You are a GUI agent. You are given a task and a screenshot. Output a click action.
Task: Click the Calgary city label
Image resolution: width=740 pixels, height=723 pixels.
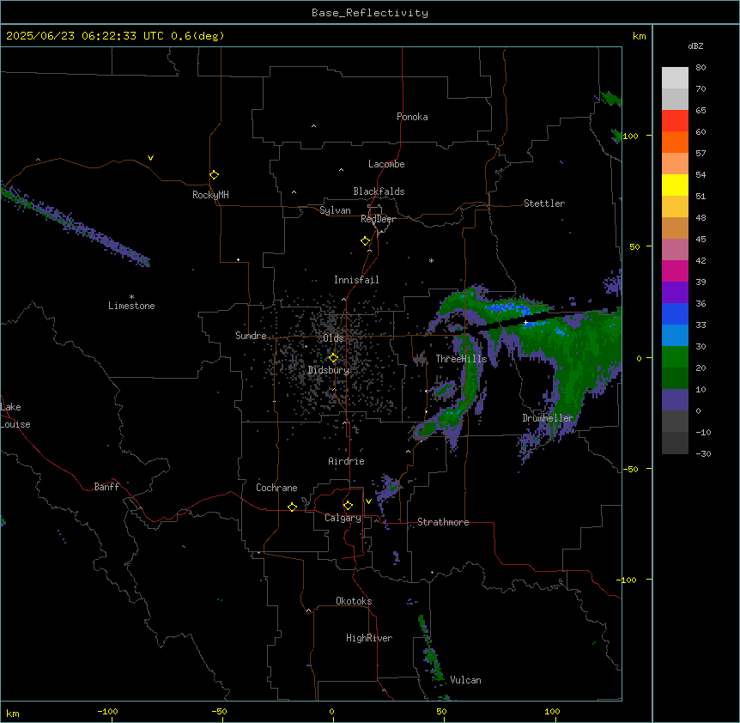coord(343,518)
